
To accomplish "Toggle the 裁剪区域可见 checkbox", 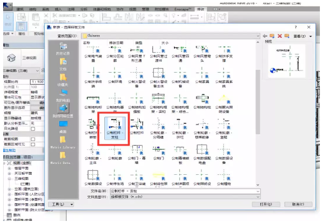I will [x=33, y=144].
